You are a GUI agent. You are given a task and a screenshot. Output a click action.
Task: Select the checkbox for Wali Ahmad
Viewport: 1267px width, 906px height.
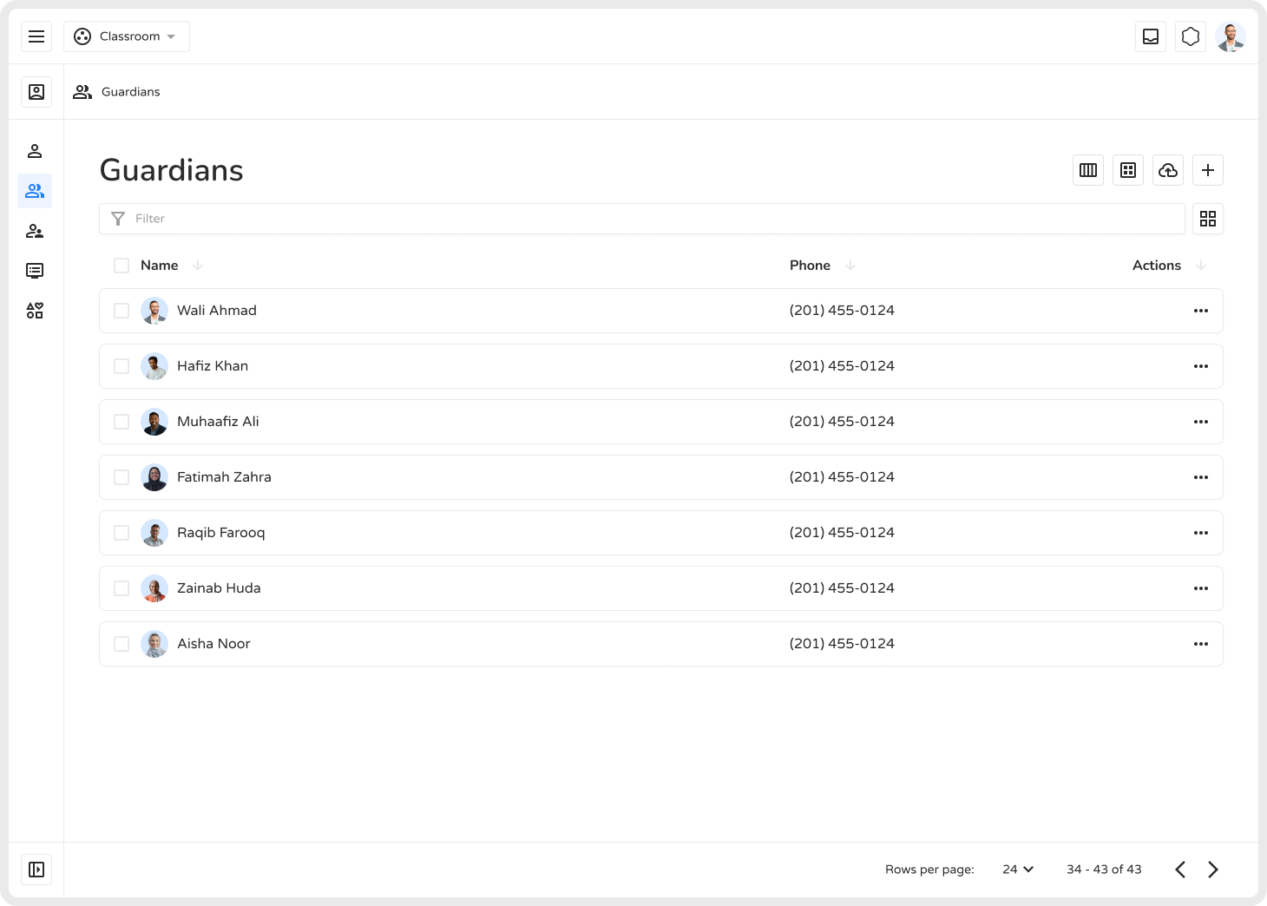tap(121, 311)
